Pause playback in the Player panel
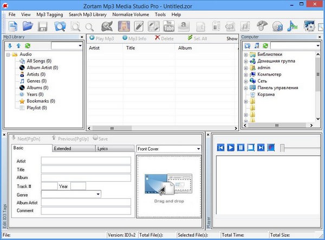Viewport: 325px width, 240px height. coord(240,148)
